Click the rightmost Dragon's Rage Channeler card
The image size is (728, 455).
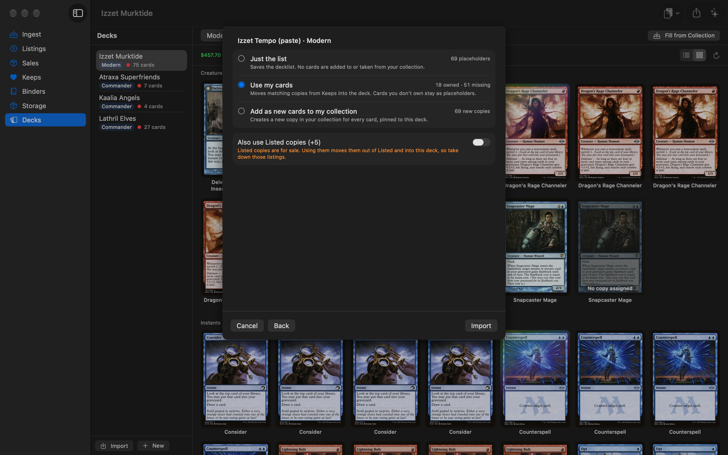click(685, 132)
